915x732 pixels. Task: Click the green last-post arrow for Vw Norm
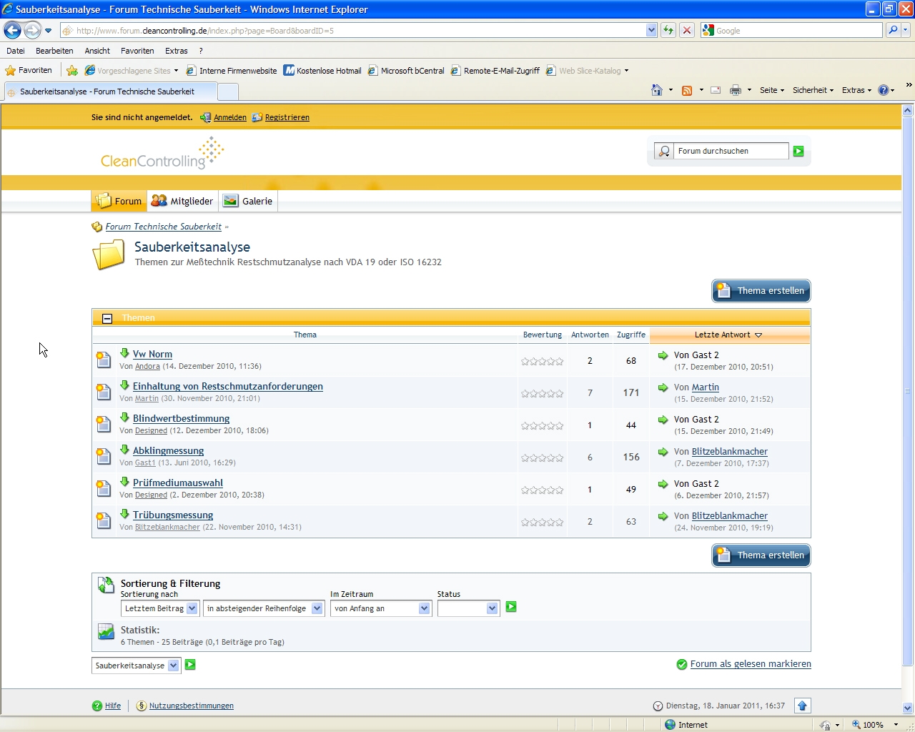pyautogui.click(x=663, y=355)
